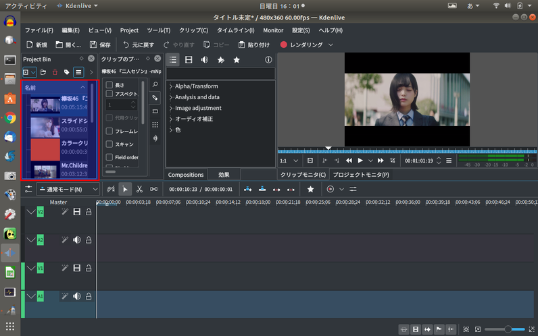This screenshot has height=336, width=538.
Task: Enable the Field order checkbox
Action: tap(109, 157)
